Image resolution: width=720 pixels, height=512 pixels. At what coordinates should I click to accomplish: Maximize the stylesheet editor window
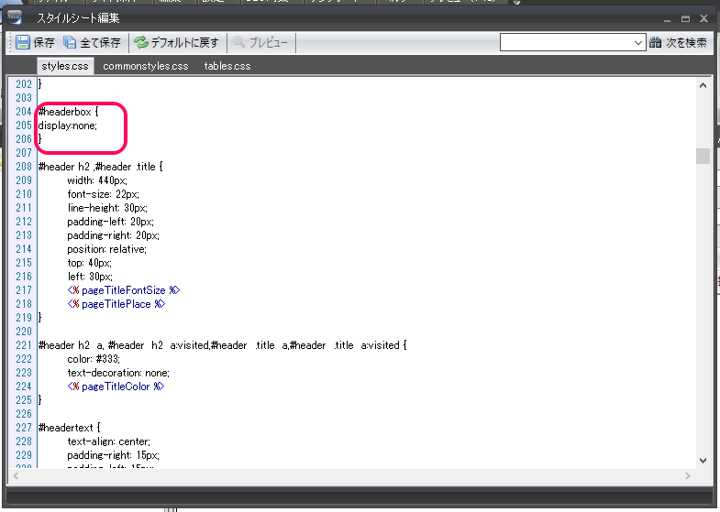685,17
